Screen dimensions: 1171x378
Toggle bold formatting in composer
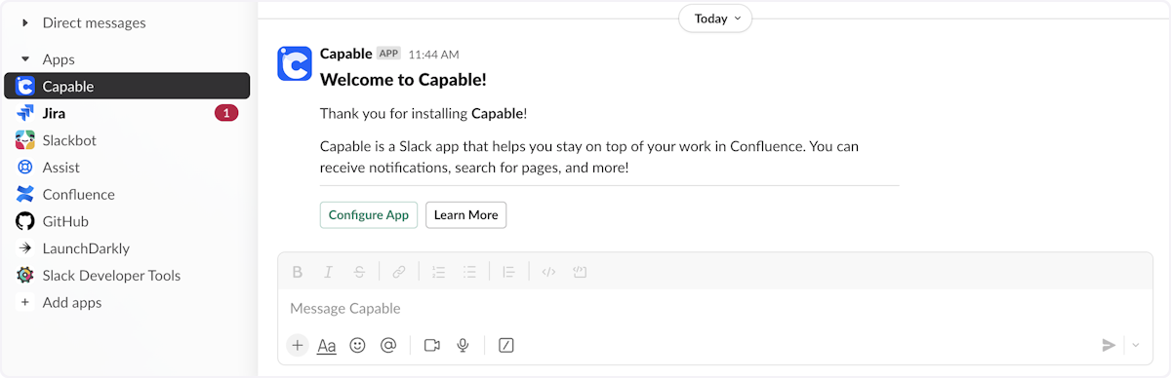pyautogui.click(x=299, y=272)
